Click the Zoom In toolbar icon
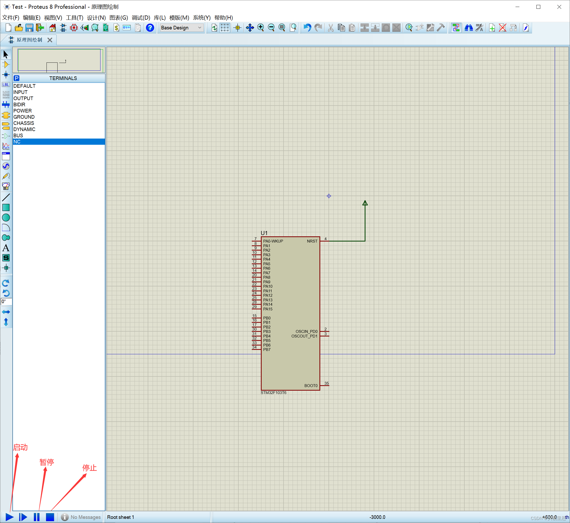The width and height of the screenshot is (570, 523). click(x=261, y=28)
